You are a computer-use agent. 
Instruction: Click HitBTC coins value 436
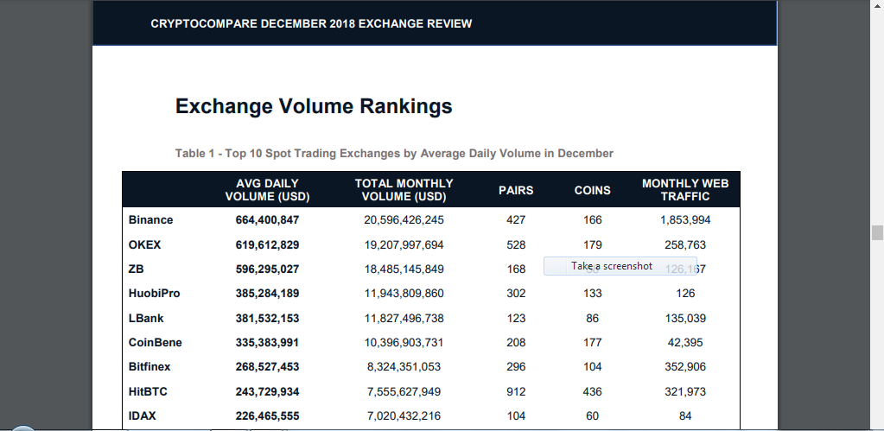pyautogui.click(x=593, y=391)
